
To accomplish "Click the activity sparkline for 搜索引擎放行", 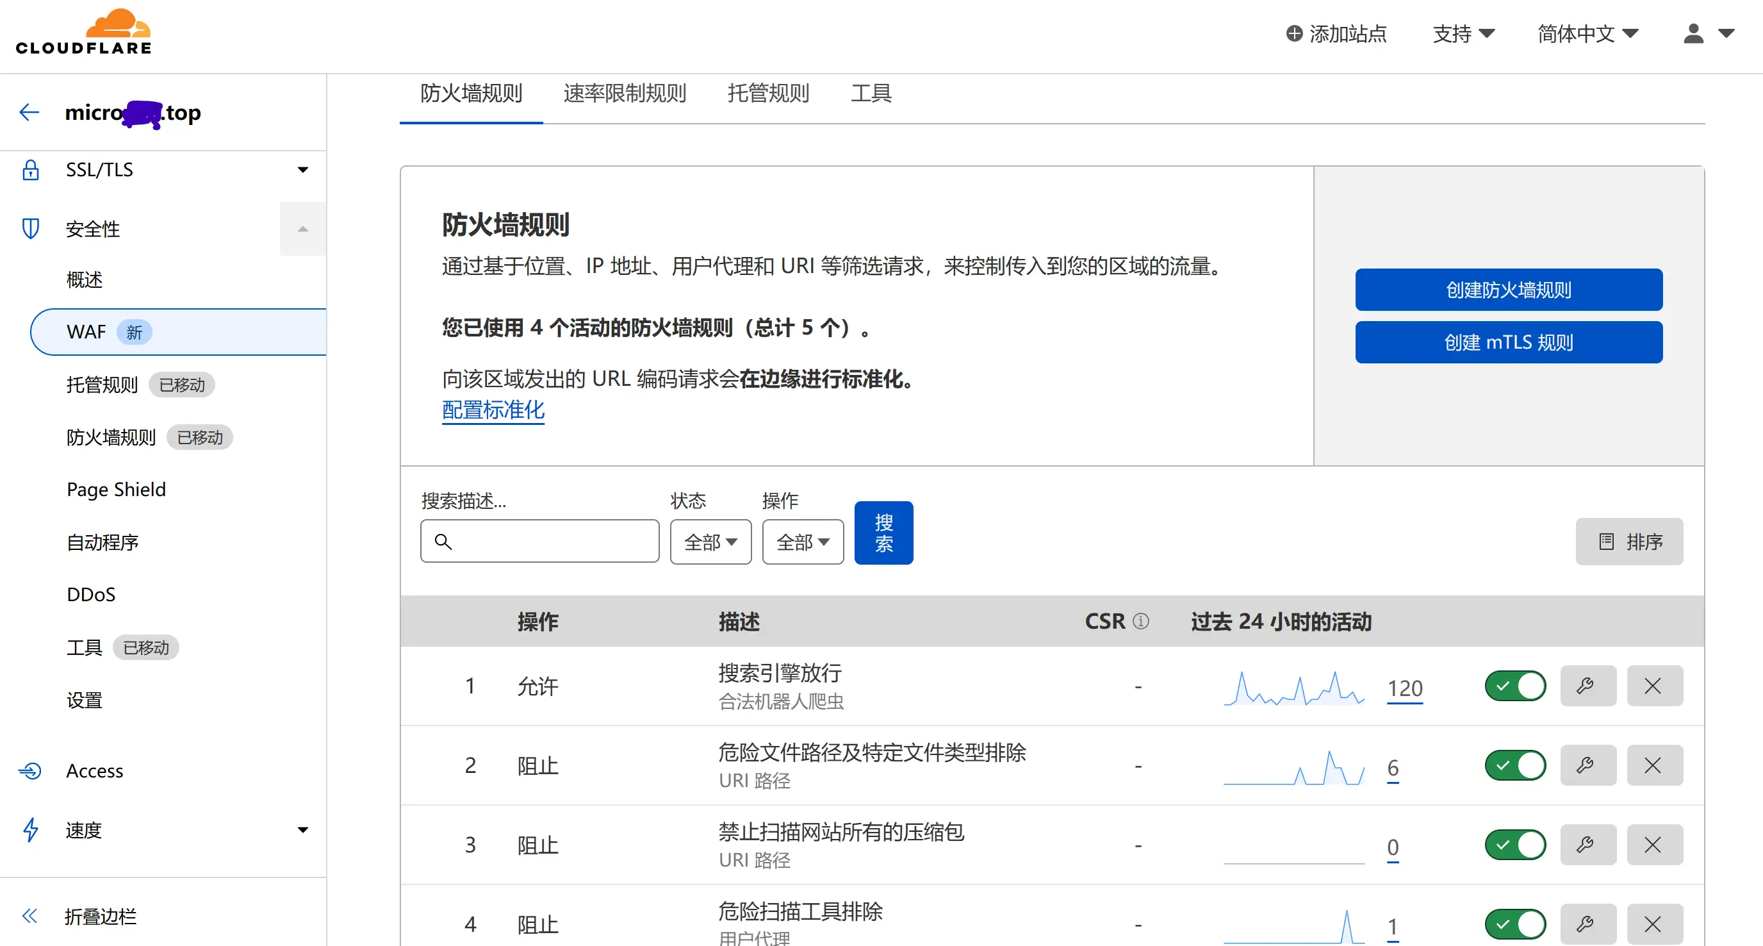I will coord(1293,688).
